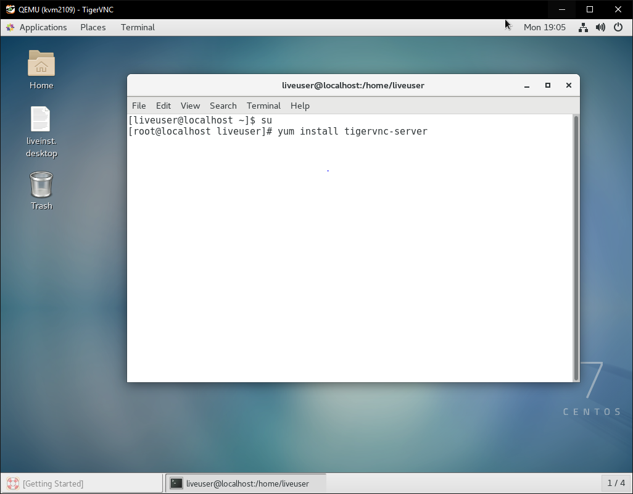Click the Mon 19:05 clock

pyautogui.click(x=544, y=27)
